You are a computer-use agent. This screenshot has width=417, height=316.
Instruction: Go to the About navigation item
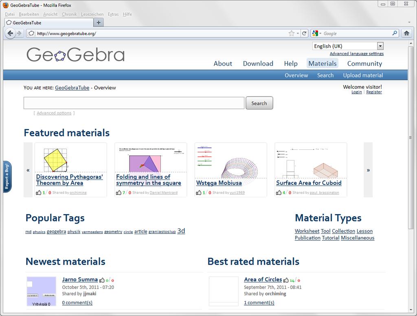coord(223,64)
